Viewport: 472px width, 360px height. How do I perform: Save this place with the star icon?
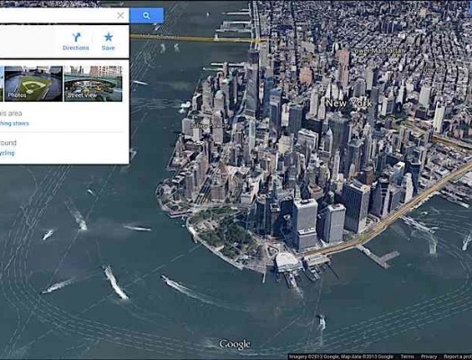point(109,41)
